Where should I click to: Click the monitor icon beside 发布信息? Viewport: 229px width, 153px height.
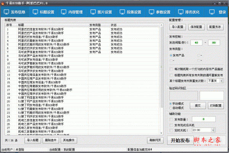pos(6,12)
